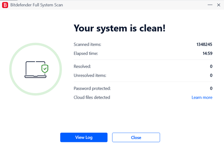Click the Password protected count of 0
Screen dimensions: 224x148
(x=211, y=88)
